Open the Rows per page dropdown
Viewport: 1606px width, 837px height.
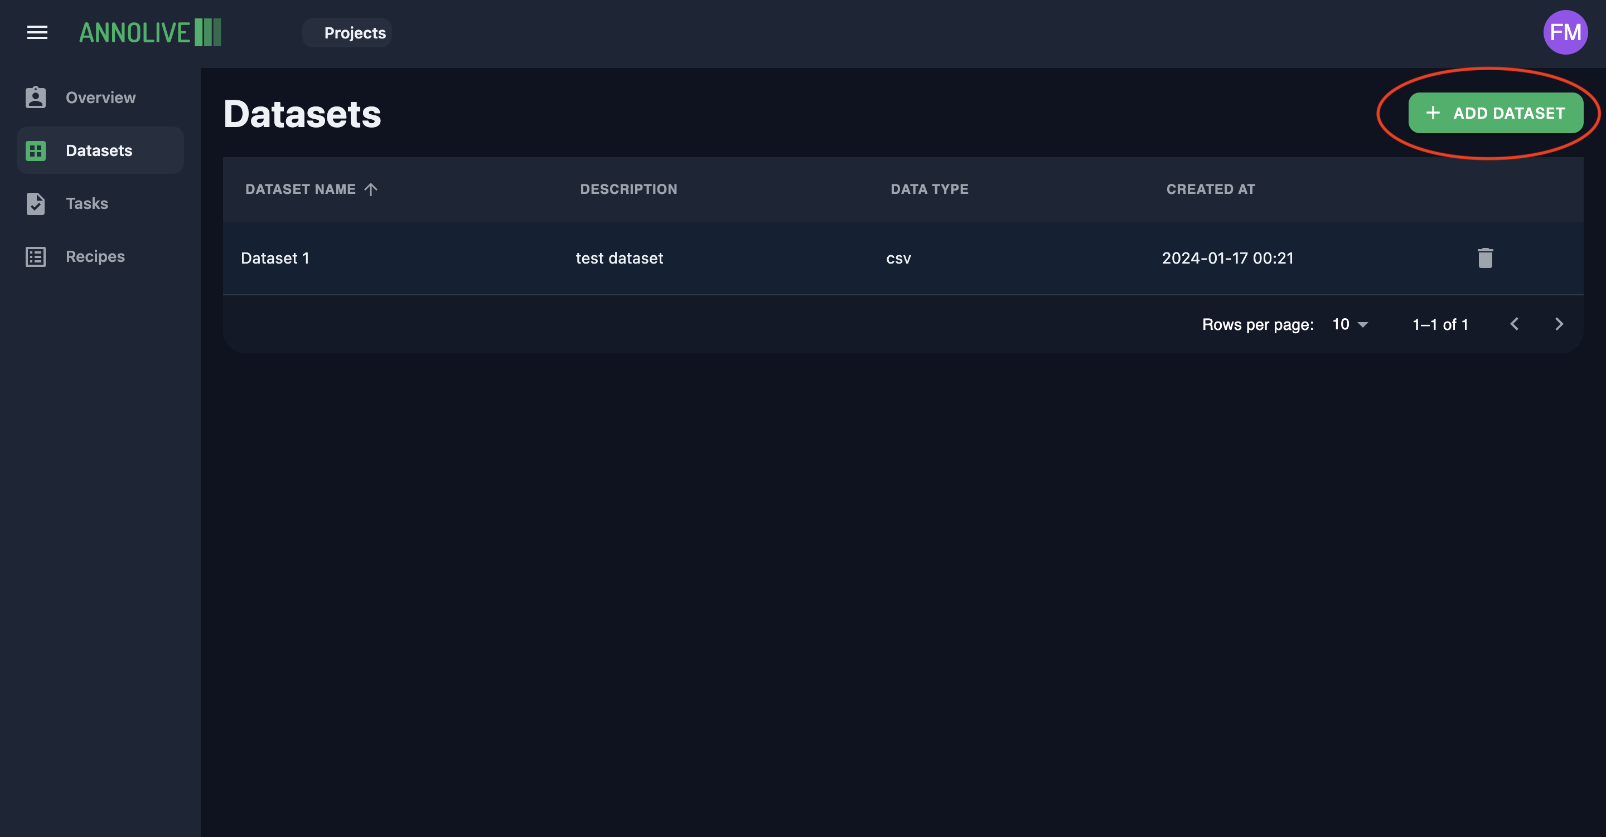tap(1349, 324)
